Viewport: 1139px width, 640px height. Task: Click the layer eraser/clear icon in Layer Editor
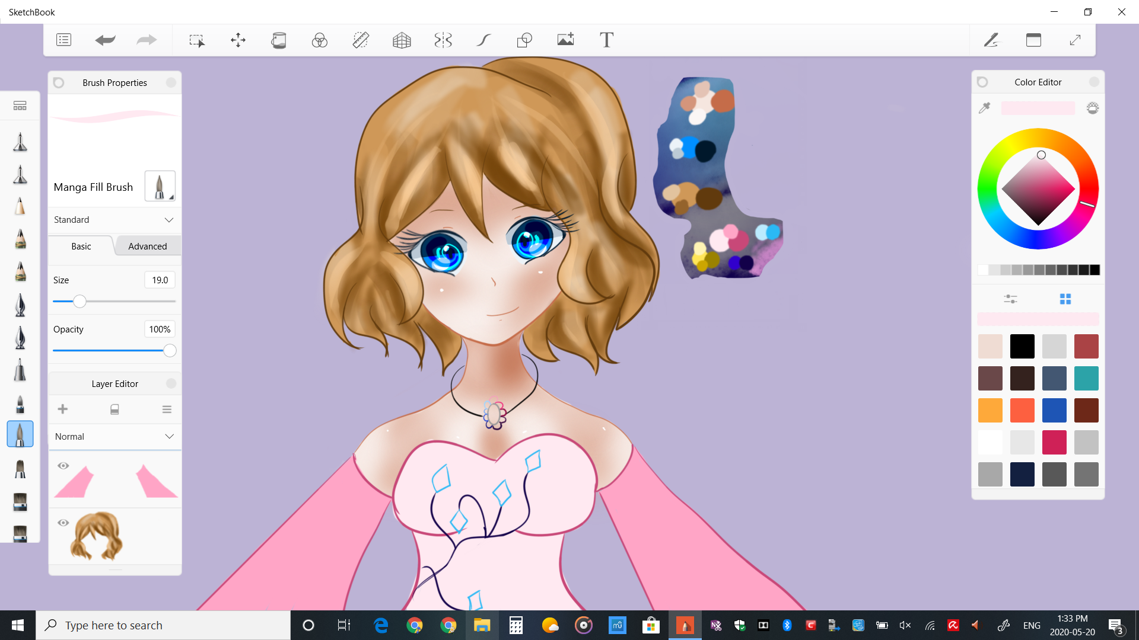point(114,409)
